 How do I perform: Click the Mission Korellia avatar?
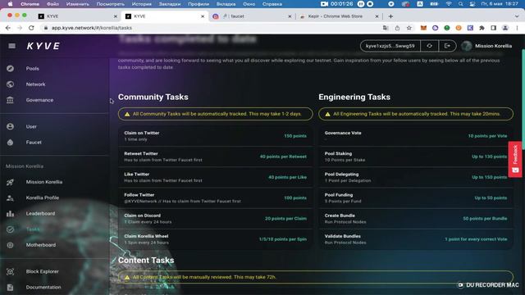click(467, 46)
